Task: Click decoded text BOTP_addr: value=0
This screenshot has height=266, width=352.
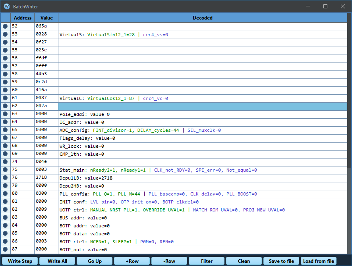Action: 84,226
